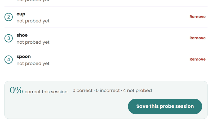Viewport: 212px width, 119px height.
Task: Click the number 2 circle badge
Action: tap(8, 17)
